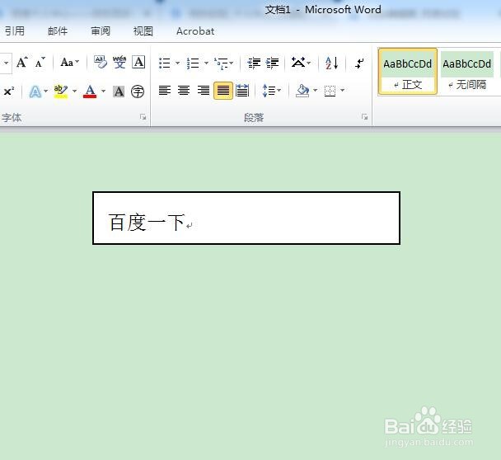Open the font size dropdown arrow
Screen dimensions: 501x460
coord(6,63)
